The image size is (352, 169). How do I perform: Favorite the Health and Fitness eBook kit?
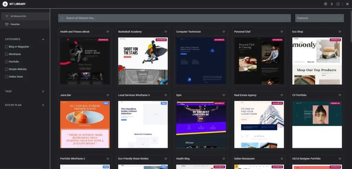(x=108, y=32)
